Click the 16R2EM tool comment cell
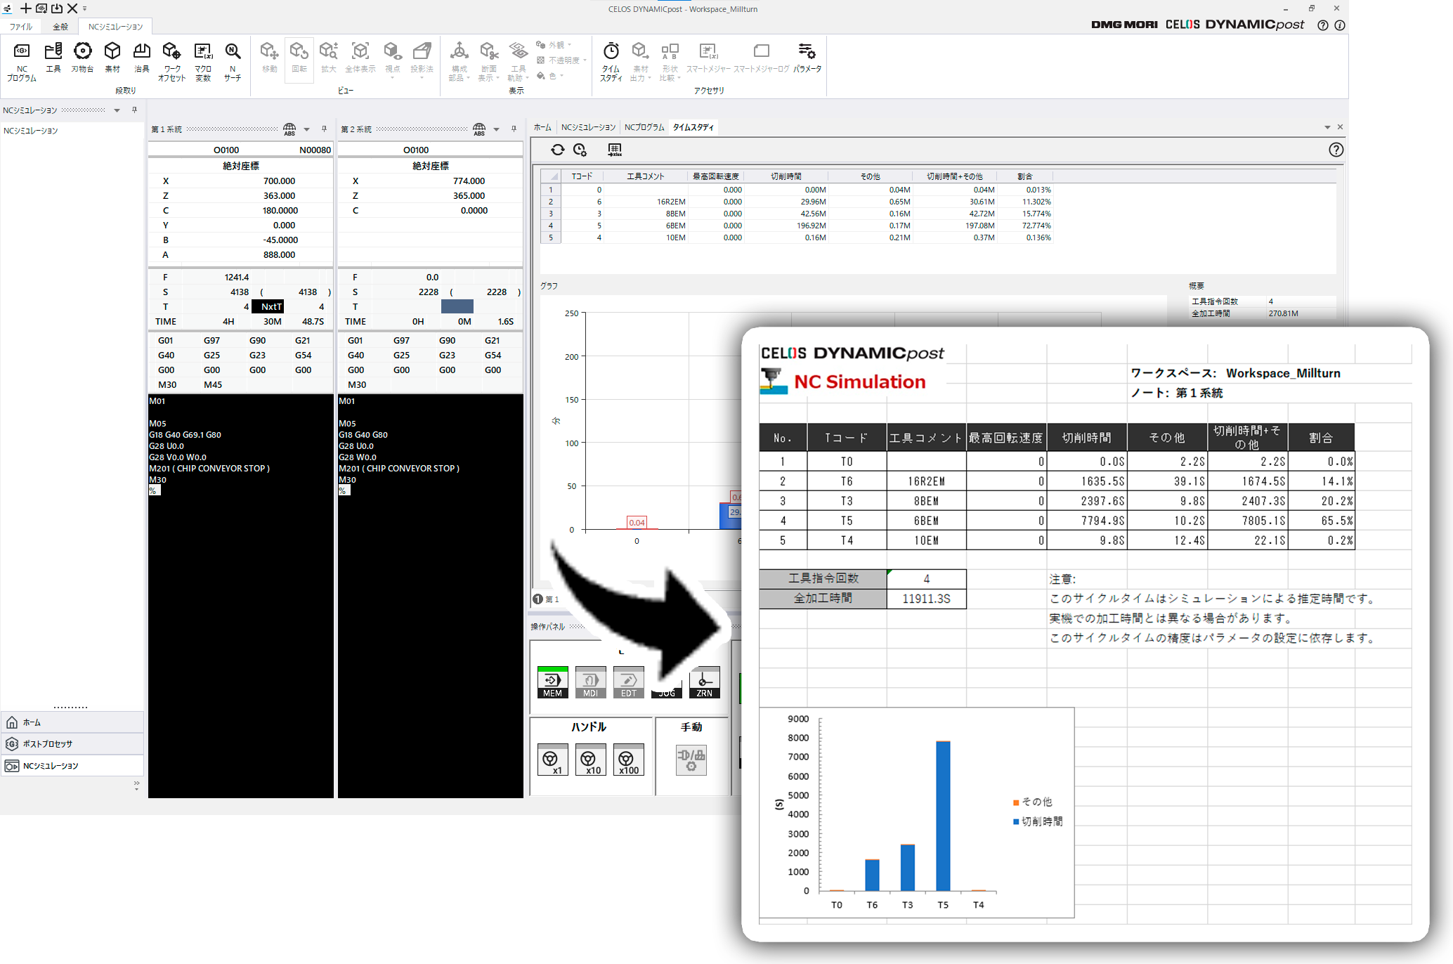 [645, 202]
